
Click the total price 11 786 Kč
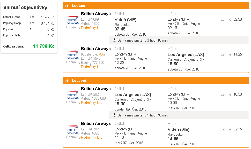pos(44,46)
